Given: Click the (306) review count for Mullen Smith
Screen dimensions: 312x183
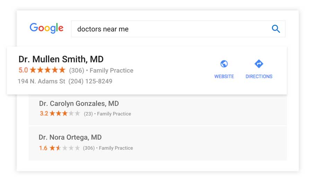Looking at the screenshot, I should [x=77, y=71].
